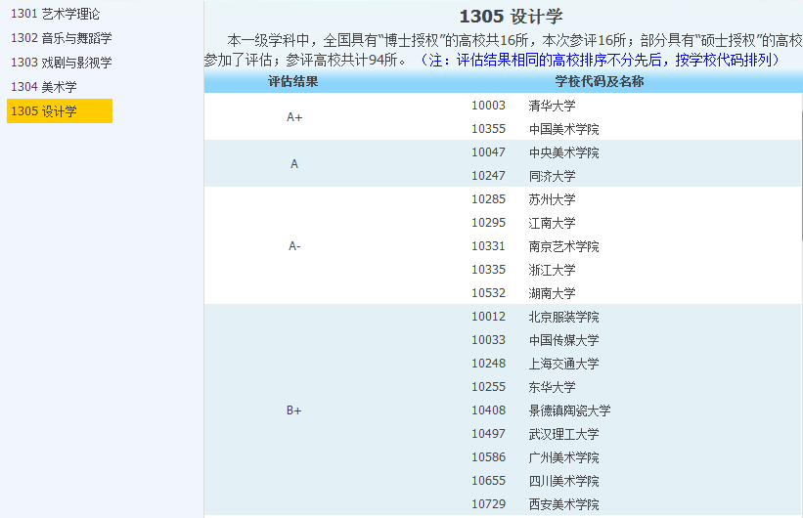Click 武汉理工大学 entry
Image resolution: width=803 pixels, height=518 pixels.
(x=563, y=434)
